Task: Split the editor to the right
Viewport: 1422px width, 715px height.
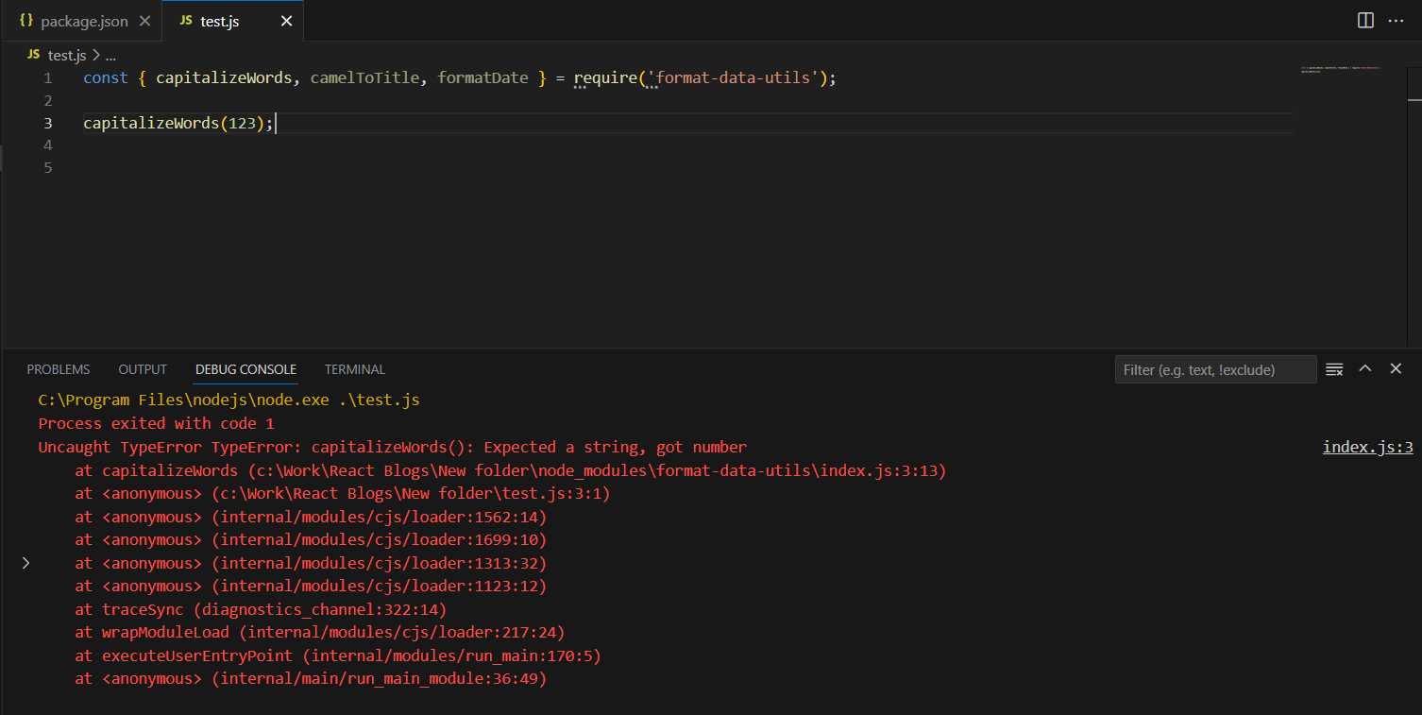Action: point(1365,21)
